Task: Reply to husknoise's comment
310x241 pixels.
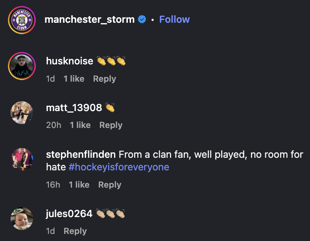Action: tap(104, 79)
